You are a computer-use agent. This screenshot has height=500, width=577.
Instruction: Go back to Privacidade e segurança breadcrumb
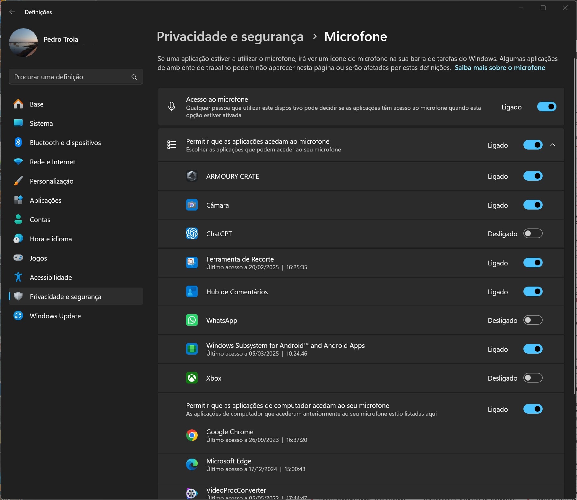[230, 37]
